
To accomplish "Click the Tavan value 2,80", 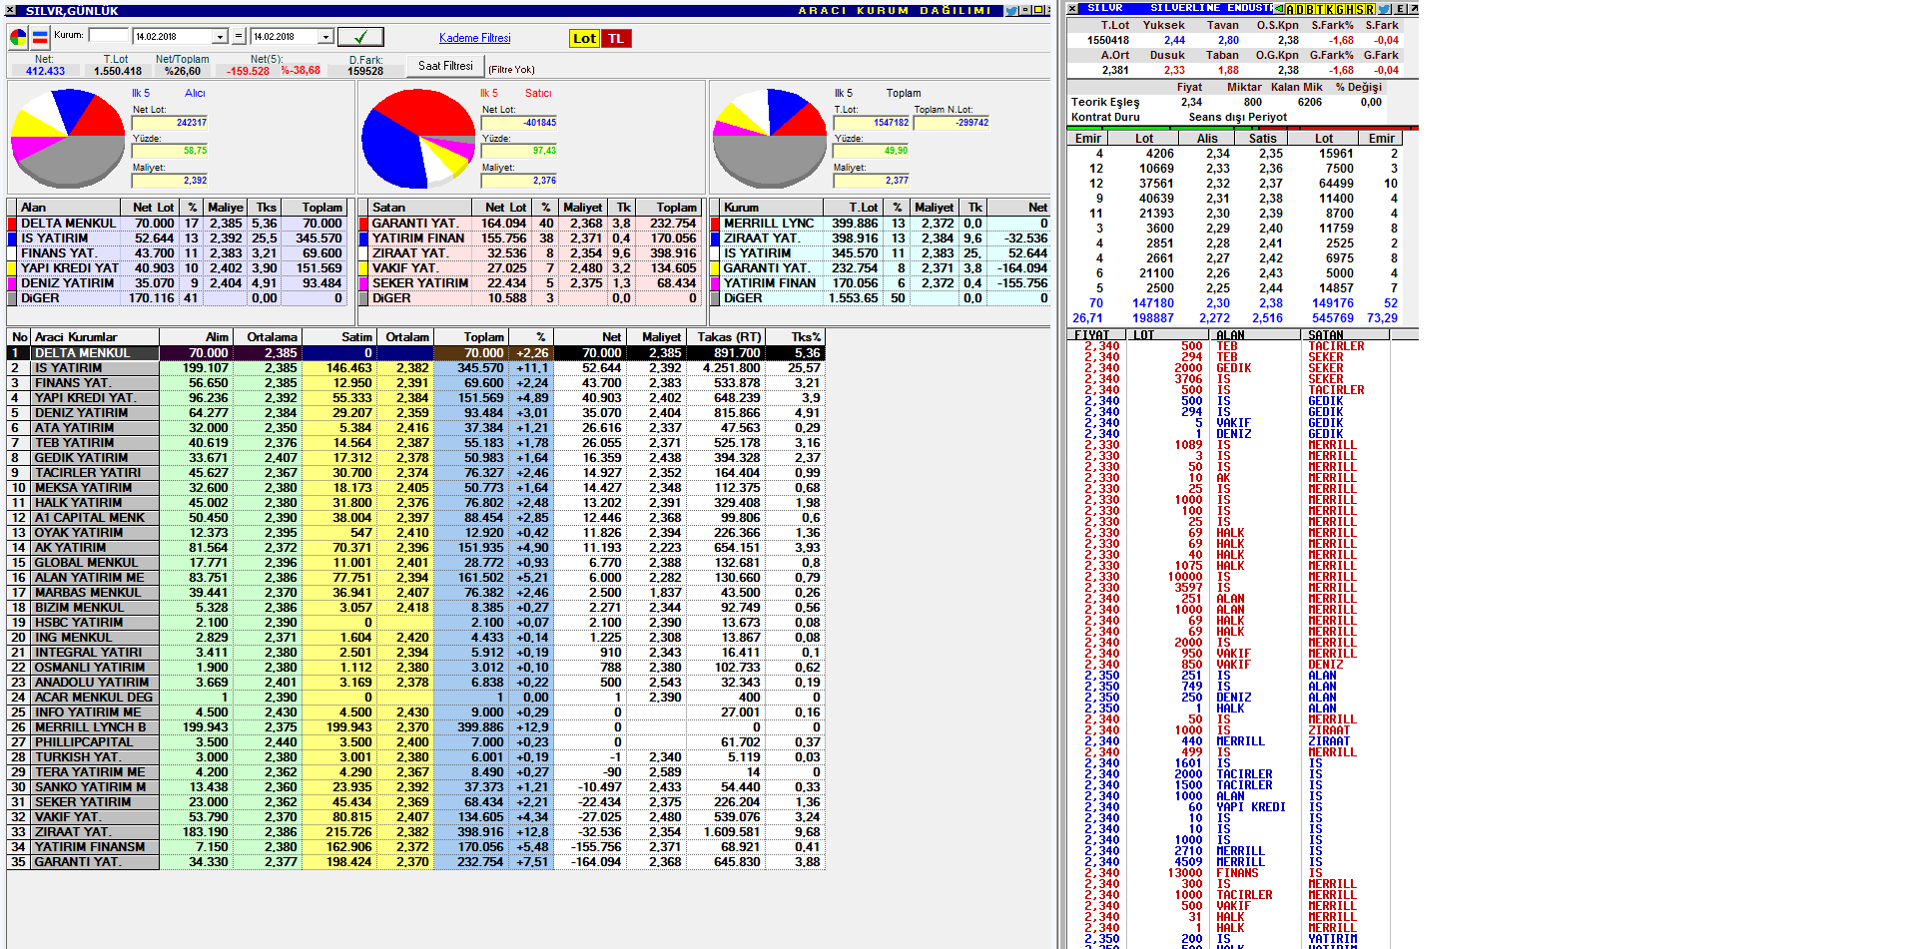I will coord(1228,41).
